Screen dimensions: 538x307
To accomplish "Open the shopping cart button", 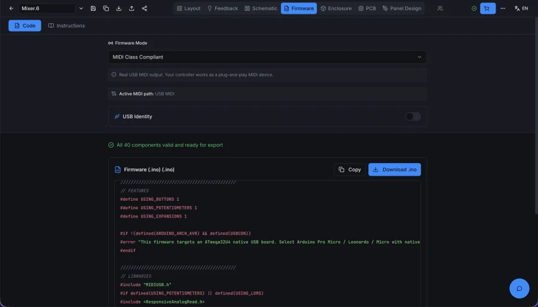I will [488, 8].
